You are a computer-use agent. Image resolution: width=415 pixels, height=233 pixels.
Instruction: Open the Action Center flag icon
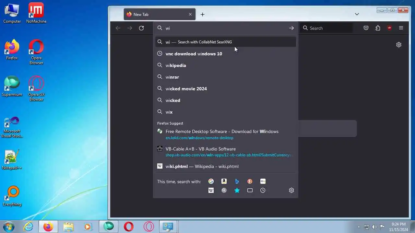coord(382,227)
